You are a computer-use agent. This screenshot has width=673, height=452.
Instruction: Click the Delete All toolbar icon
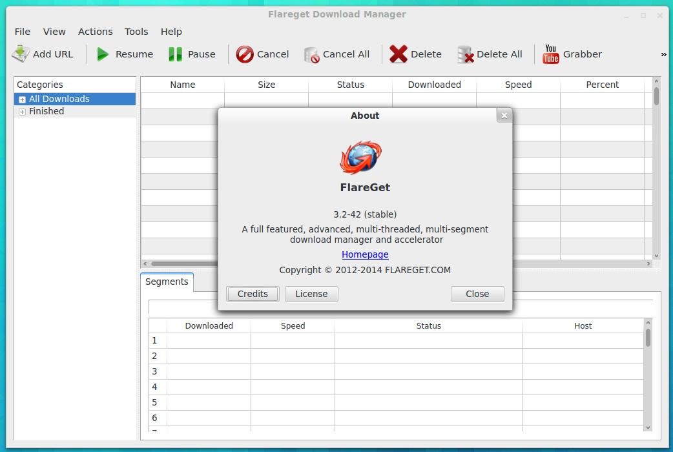[x=465, y=54]
